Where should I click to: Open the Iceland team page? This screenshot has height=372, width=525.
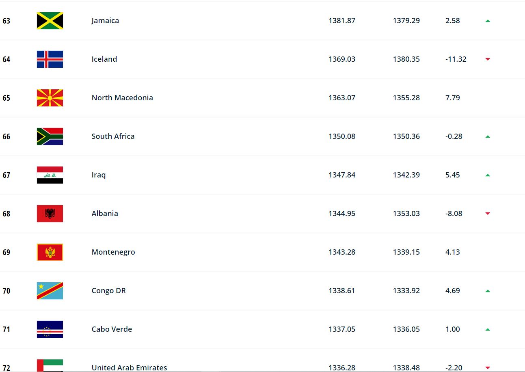104,59
